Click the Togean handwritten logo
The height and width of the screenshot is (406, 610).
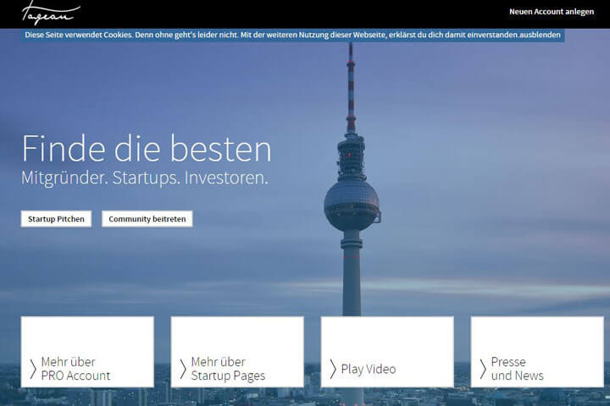50,12
